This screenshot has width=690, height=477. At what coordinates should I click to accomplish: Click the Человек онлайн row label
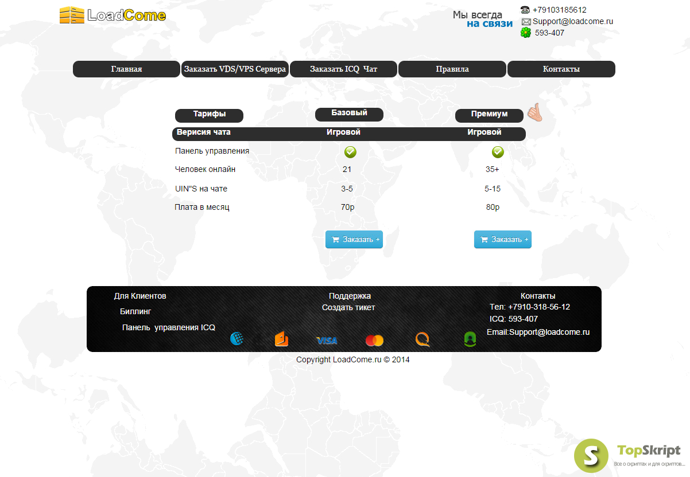pyautogui.click(x=205, y=169)
